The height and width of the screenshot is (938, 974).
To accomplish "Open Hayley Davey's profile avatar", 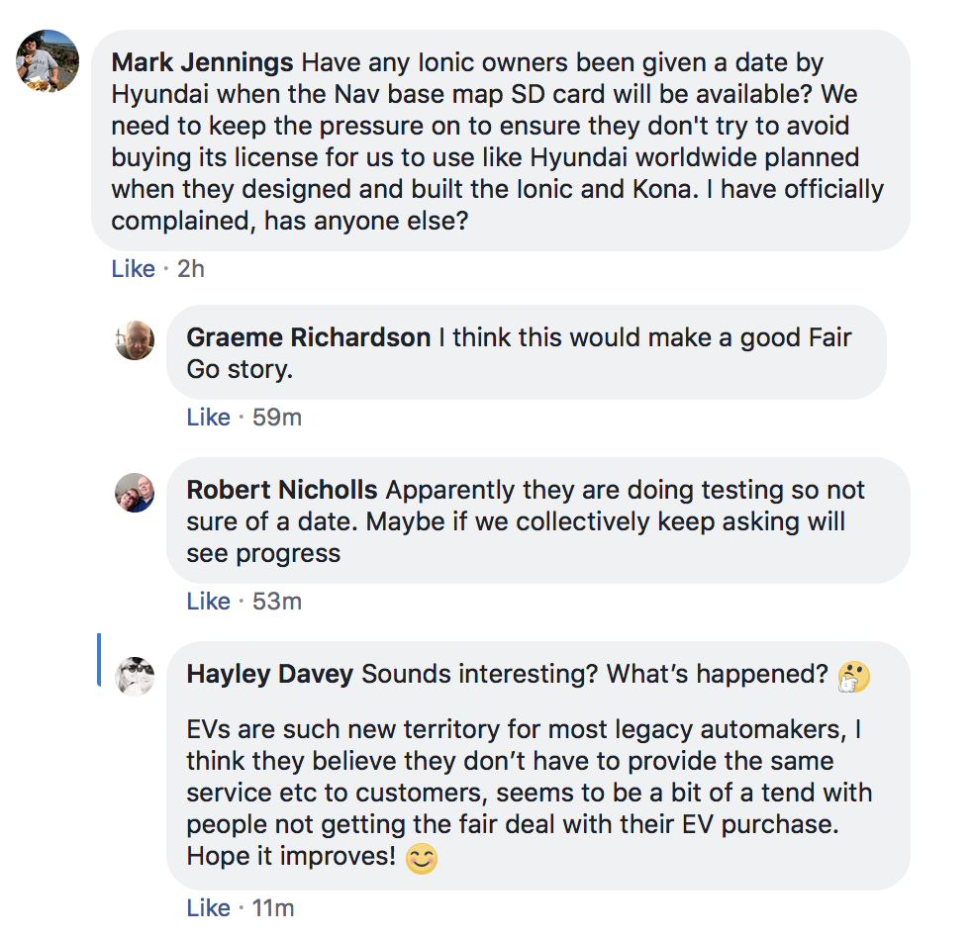I will 135,676.
